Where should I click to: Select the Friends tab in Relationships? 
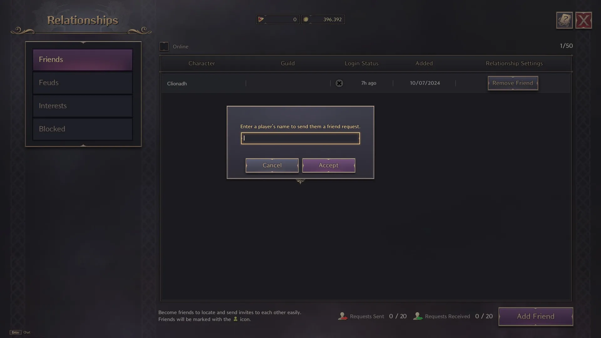point(82,59)
